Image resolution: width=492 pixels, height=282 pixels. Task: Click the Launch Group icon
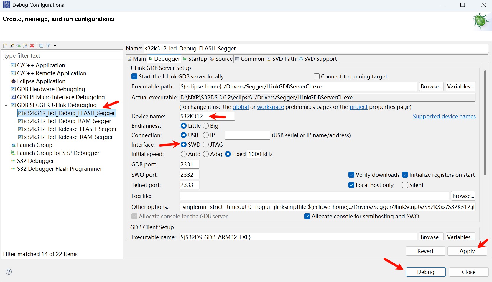tap(13, 145)
